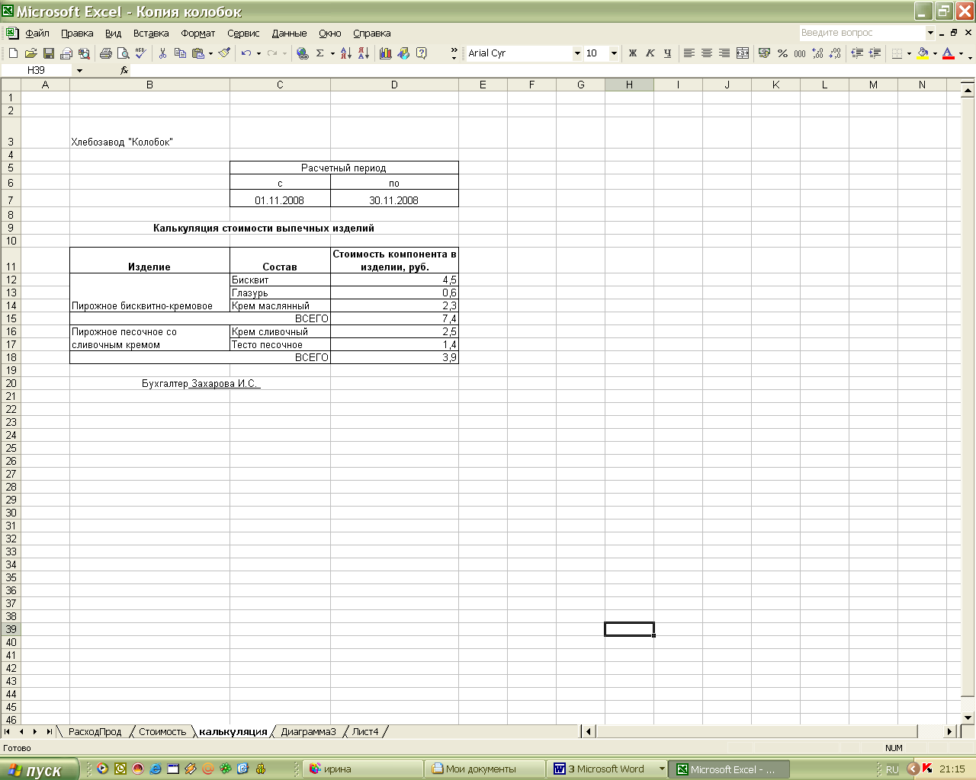Click the insert function fx button
Viewport: 976px width, 780px height.
124,70
